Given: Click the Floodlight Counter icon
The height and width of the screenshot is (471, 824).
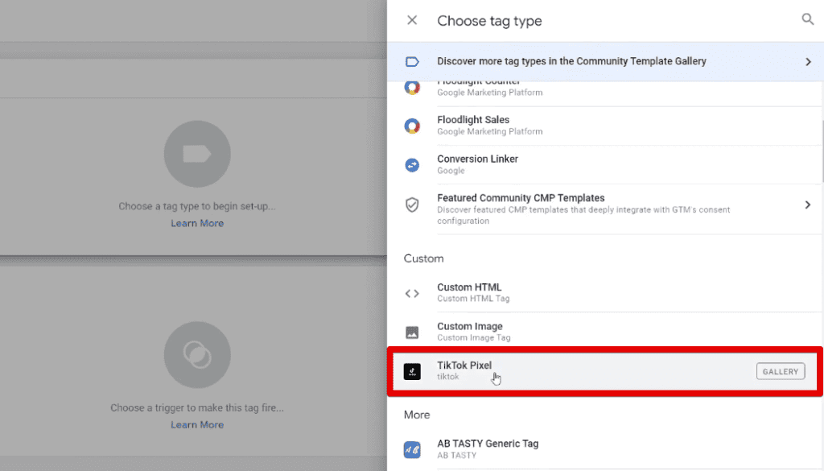Looking at the screenshot, I should (412, 87).
